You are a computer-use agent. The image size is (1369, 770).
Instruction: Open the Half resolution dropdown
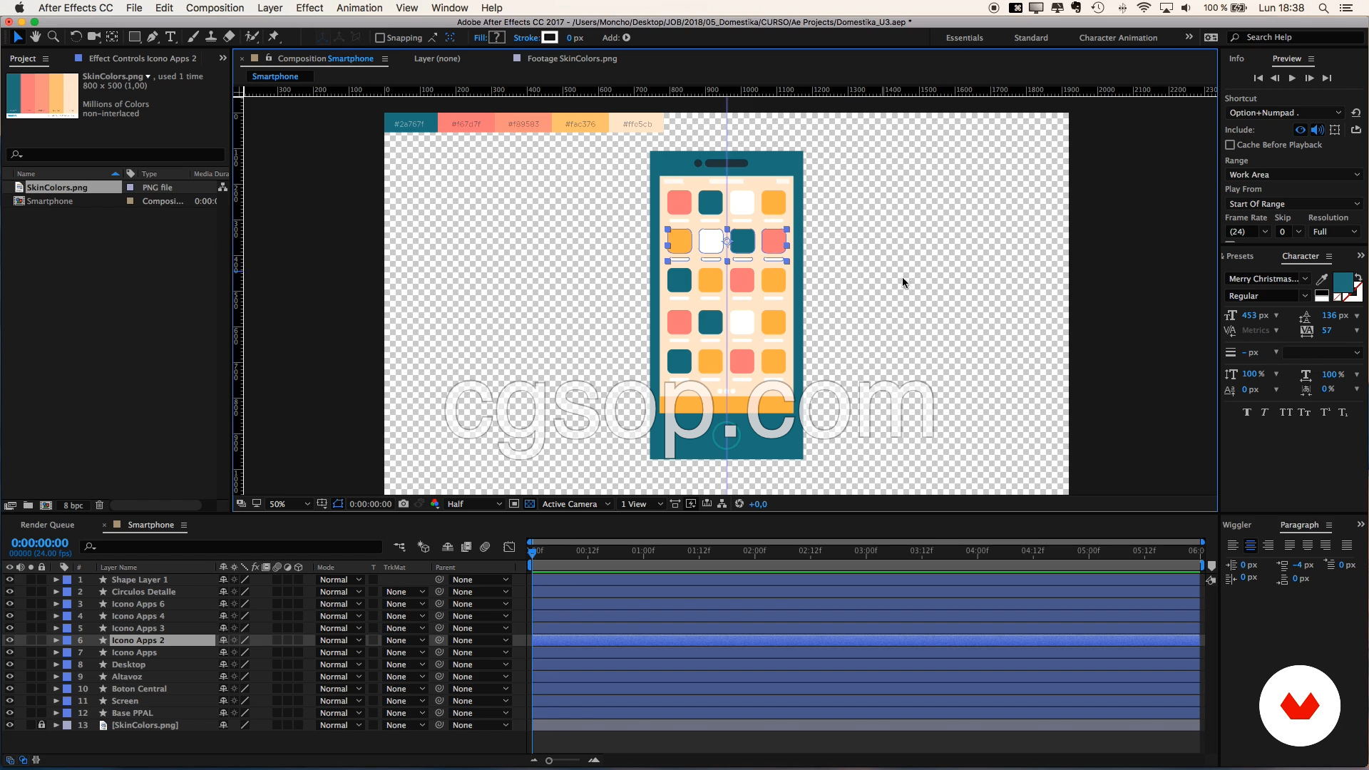pyautogui.click(x=474, y=504)
